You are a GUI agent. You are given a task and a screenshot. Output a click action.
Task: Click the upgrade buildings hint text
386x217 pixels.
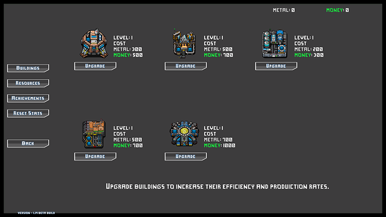point(218,187)
